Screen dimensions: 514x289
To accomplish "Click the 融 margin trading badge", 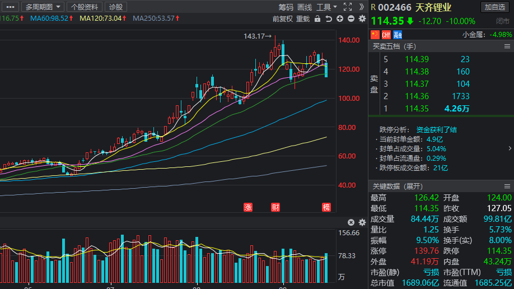I will [398, 35].
